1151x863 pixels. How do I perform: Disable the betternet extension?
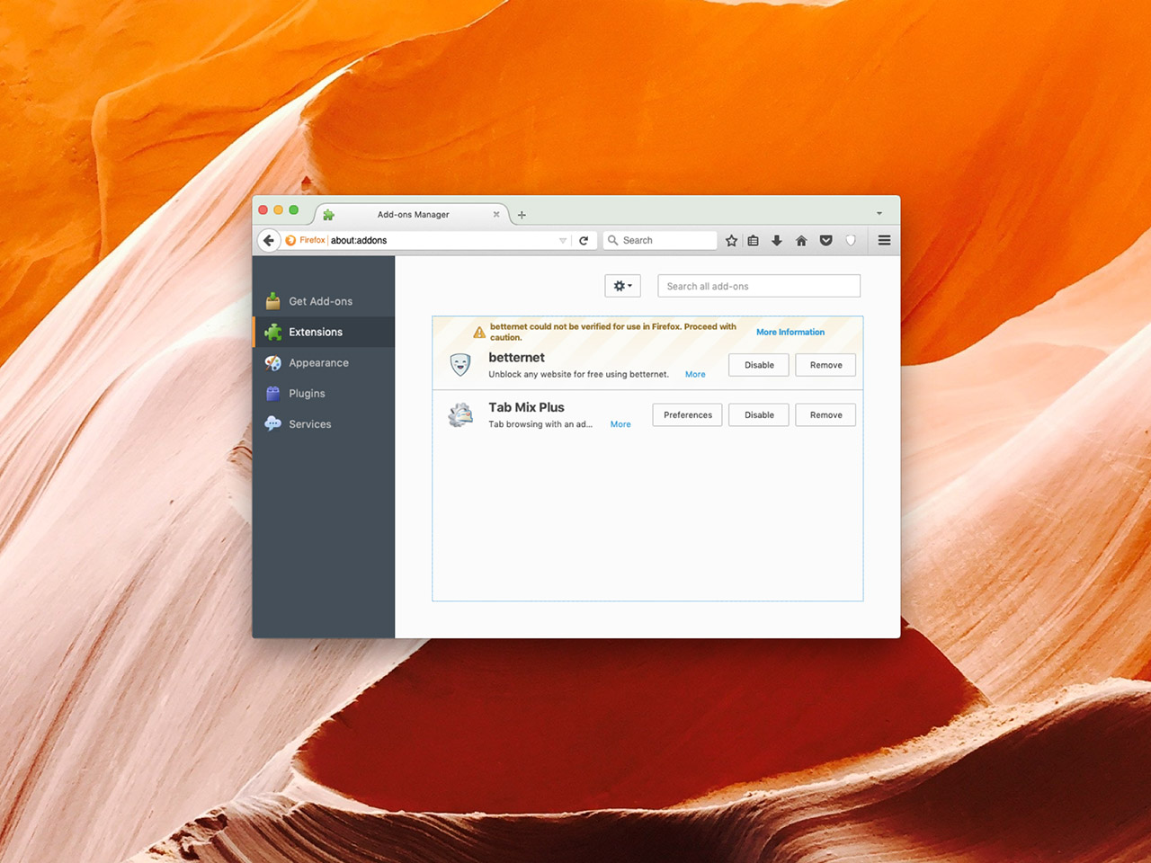coord(759,365)
